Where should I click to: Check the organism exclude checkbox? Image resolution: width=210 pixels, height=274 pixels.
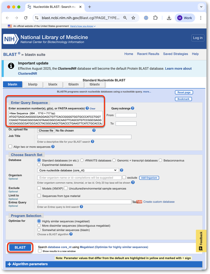pyautogui.click(x=124, y=177)
